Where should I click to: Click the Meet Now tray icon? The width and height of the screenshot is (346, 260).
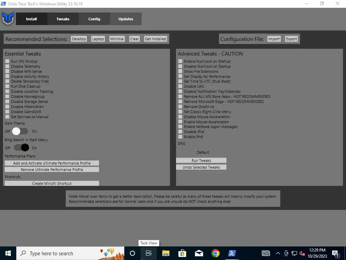286,253
